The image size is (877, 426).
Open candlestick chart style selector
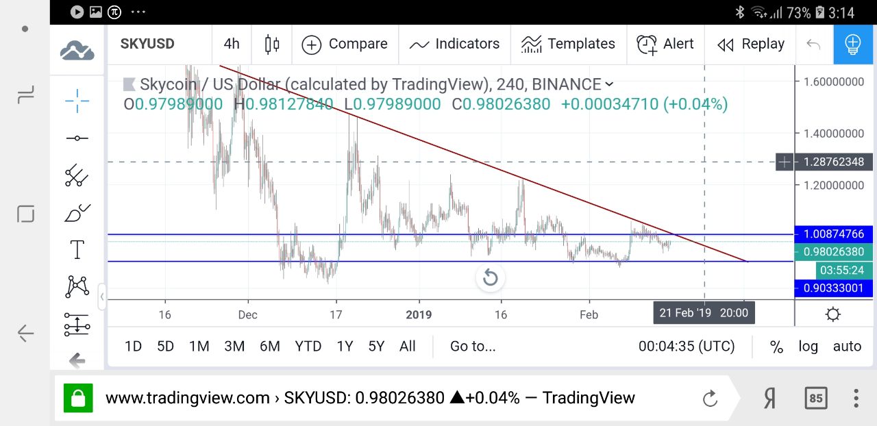(272, 45)
